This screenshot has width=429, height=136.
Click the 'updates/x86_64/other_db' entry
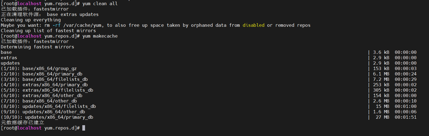coord(54,112)
